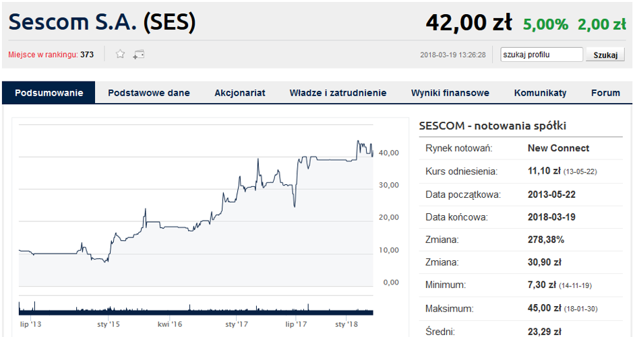The height and width of the screenshot is (337, 637).
Task: Select the 'lip '13' date label
Action: pos(30,324)
